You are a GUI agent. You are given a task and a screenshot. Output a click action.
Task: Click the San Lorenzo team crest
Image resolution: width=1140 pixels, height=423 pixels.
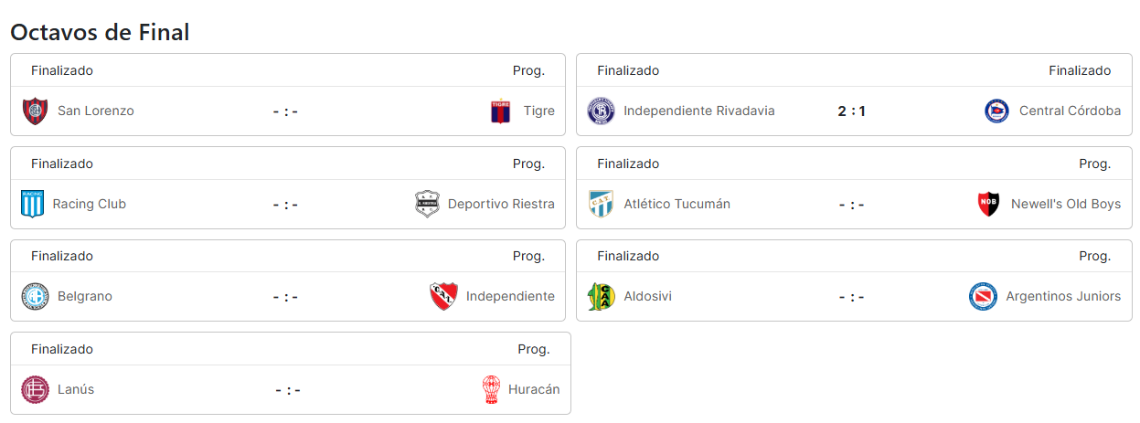(x=35, y=111)
